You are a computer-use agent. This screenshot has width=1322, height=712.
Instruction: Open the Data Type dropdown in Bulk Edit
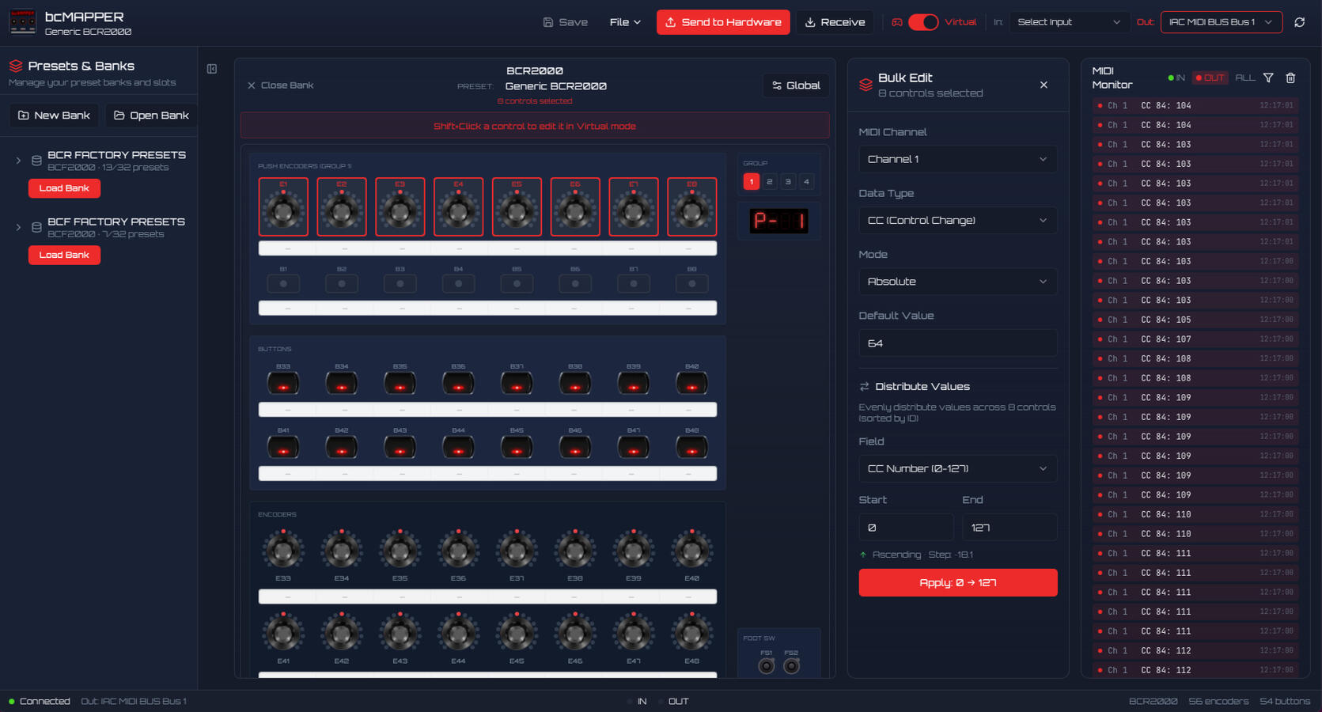coord(957,220)
